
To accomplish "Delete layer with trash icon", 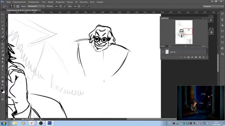I will coord(204,57).
